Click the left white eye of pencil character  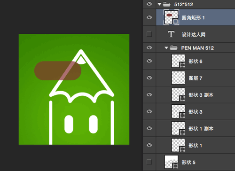coord(69,124)
